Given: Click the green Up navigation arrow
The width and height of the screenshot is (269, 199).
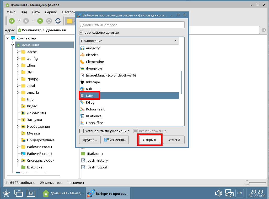Looking at the screenshot, I should (x=40, y=21).
